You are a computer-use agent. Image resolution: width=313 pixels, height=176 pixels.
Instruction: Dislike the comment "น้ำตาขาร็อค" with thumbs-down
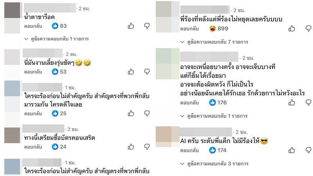coord(147,26)
